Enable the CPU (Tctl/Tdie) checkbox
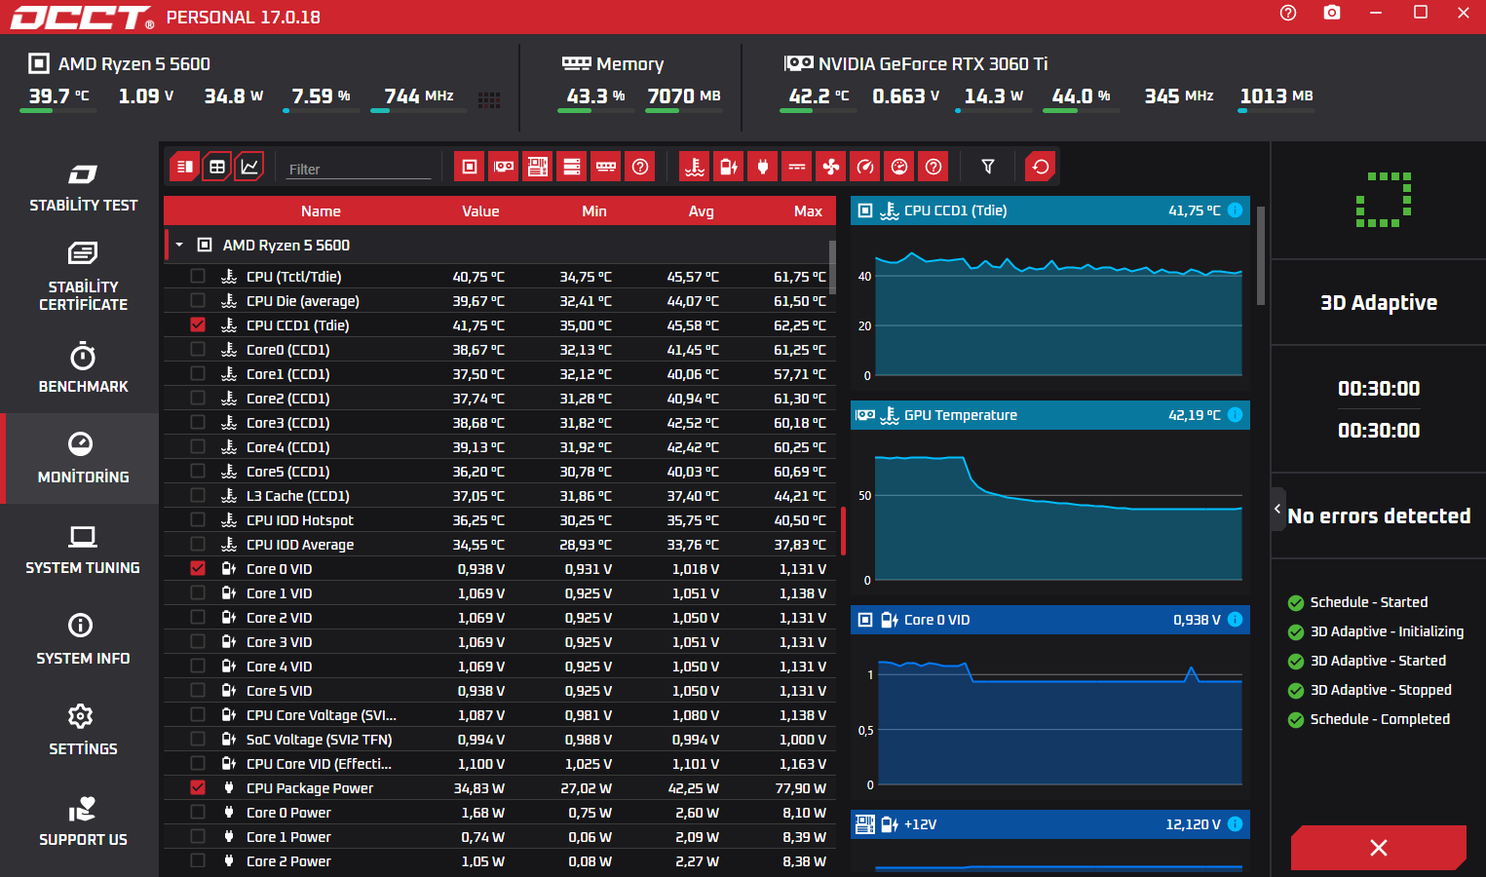This screenshot has width=1486, height=877. (198, 276)
